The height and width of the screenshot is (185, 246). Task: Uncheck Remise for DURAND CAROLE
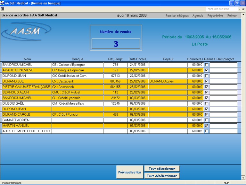coord(207,114)
